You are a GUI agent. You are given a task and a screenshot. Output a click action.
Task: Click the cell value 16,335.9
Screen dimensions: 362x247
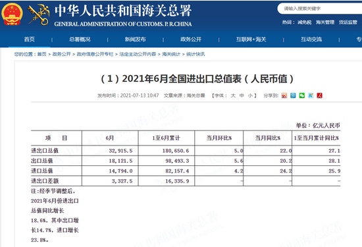pos(177,181)
